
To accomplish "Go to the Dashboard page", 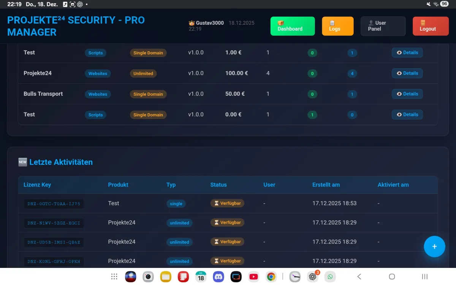I will point(293,26).
